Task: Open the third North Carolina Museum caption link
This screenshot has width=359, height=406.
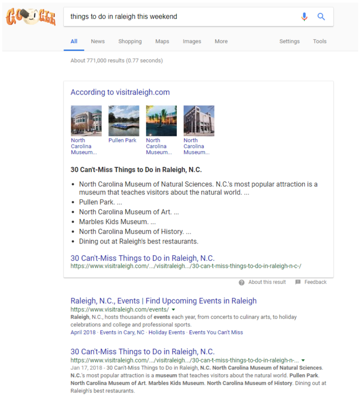Action: pyautogui.click(x=159, y=146)
